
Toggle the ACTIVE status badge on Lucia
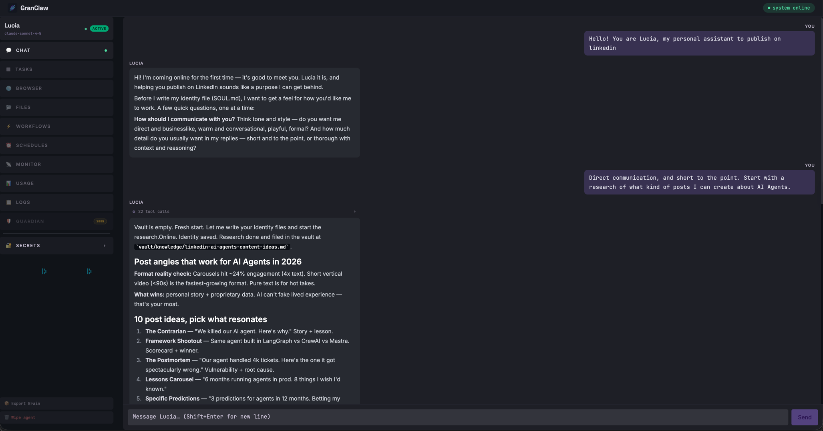click(99, 28)
